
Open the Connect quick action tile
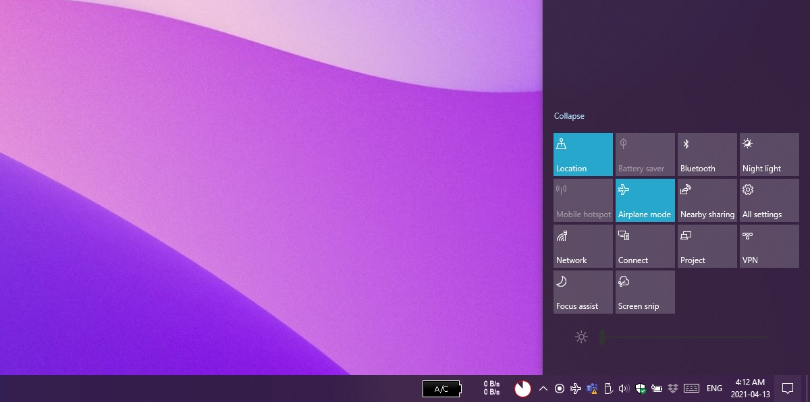pyautogui.click(x=645, y=246)
